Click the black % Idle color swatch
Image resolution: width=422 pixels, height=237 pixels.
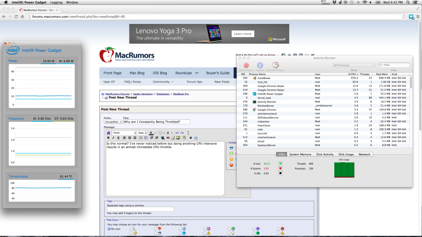point(280,173)
